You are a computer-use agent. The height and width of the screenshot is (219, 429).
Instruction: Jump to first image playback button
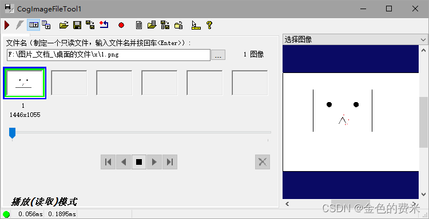108,162
